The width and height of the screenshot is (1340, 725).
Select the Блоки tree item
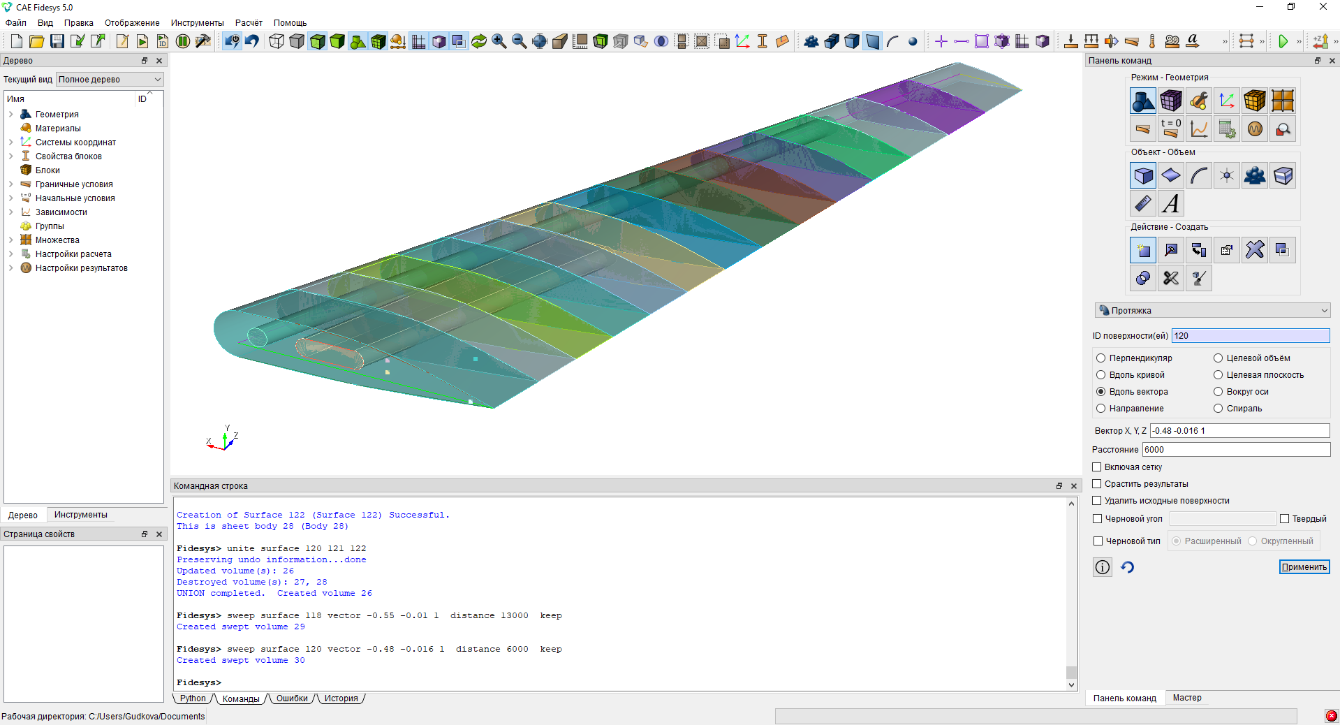click(47, 170)
